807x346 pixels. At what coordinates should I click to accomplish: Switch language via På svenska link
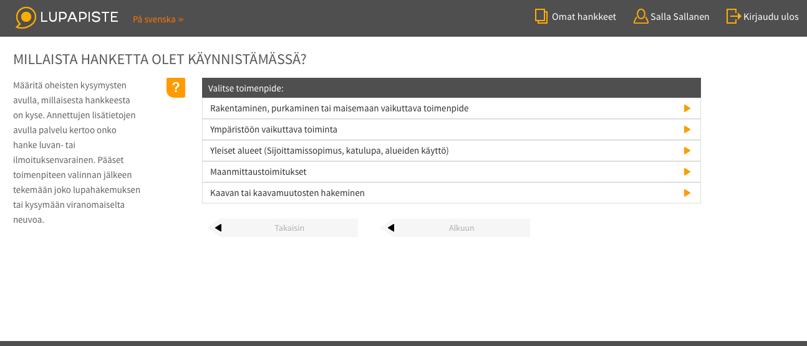click(x=158, y=19)
